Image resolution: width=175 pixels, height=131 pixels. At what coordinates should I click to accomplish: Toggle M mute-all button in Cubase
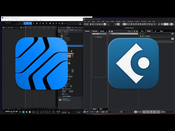(90, 24)
